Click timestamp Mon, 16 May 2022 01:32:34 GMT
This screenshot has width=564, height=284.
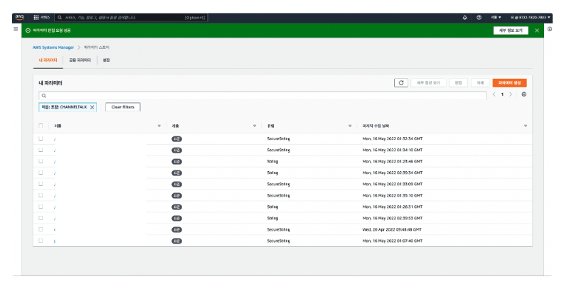pyautogui.click(x=393, y=138)
